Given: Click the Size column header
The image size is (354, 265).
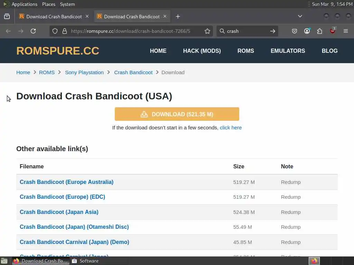Looking at the screenshot, I should pyautogui.click(x=239, y=167).
